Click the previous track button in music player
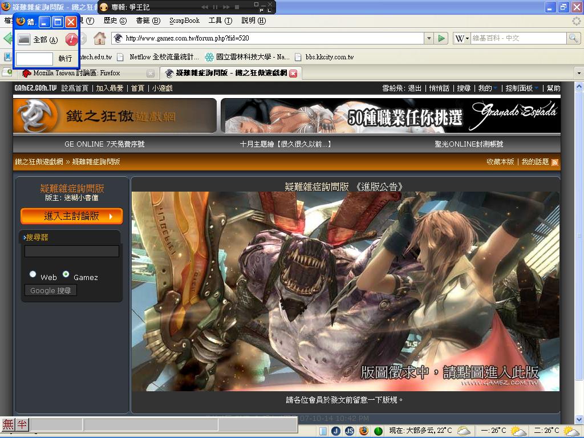This screenshot has width=584, height=438. pos(205,7)
